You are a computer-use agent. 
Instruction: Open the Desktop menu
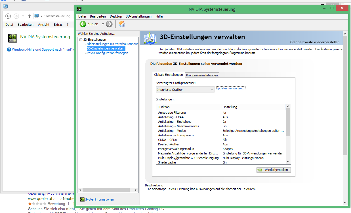[x=116, y=16]
